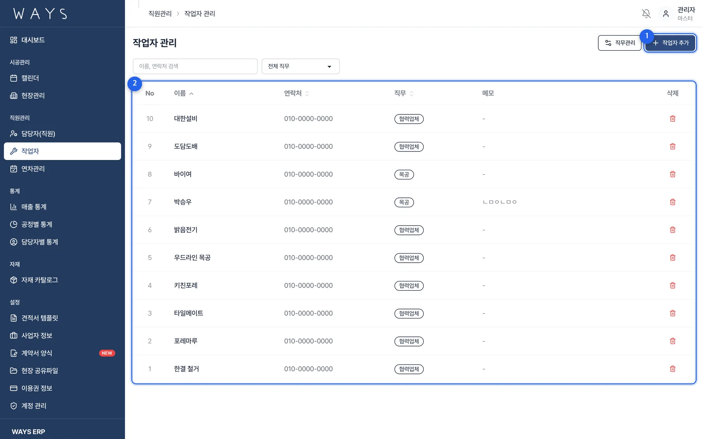
Task: Expand the 전체 직무 filter dropdown
Action: click(300, 66)
